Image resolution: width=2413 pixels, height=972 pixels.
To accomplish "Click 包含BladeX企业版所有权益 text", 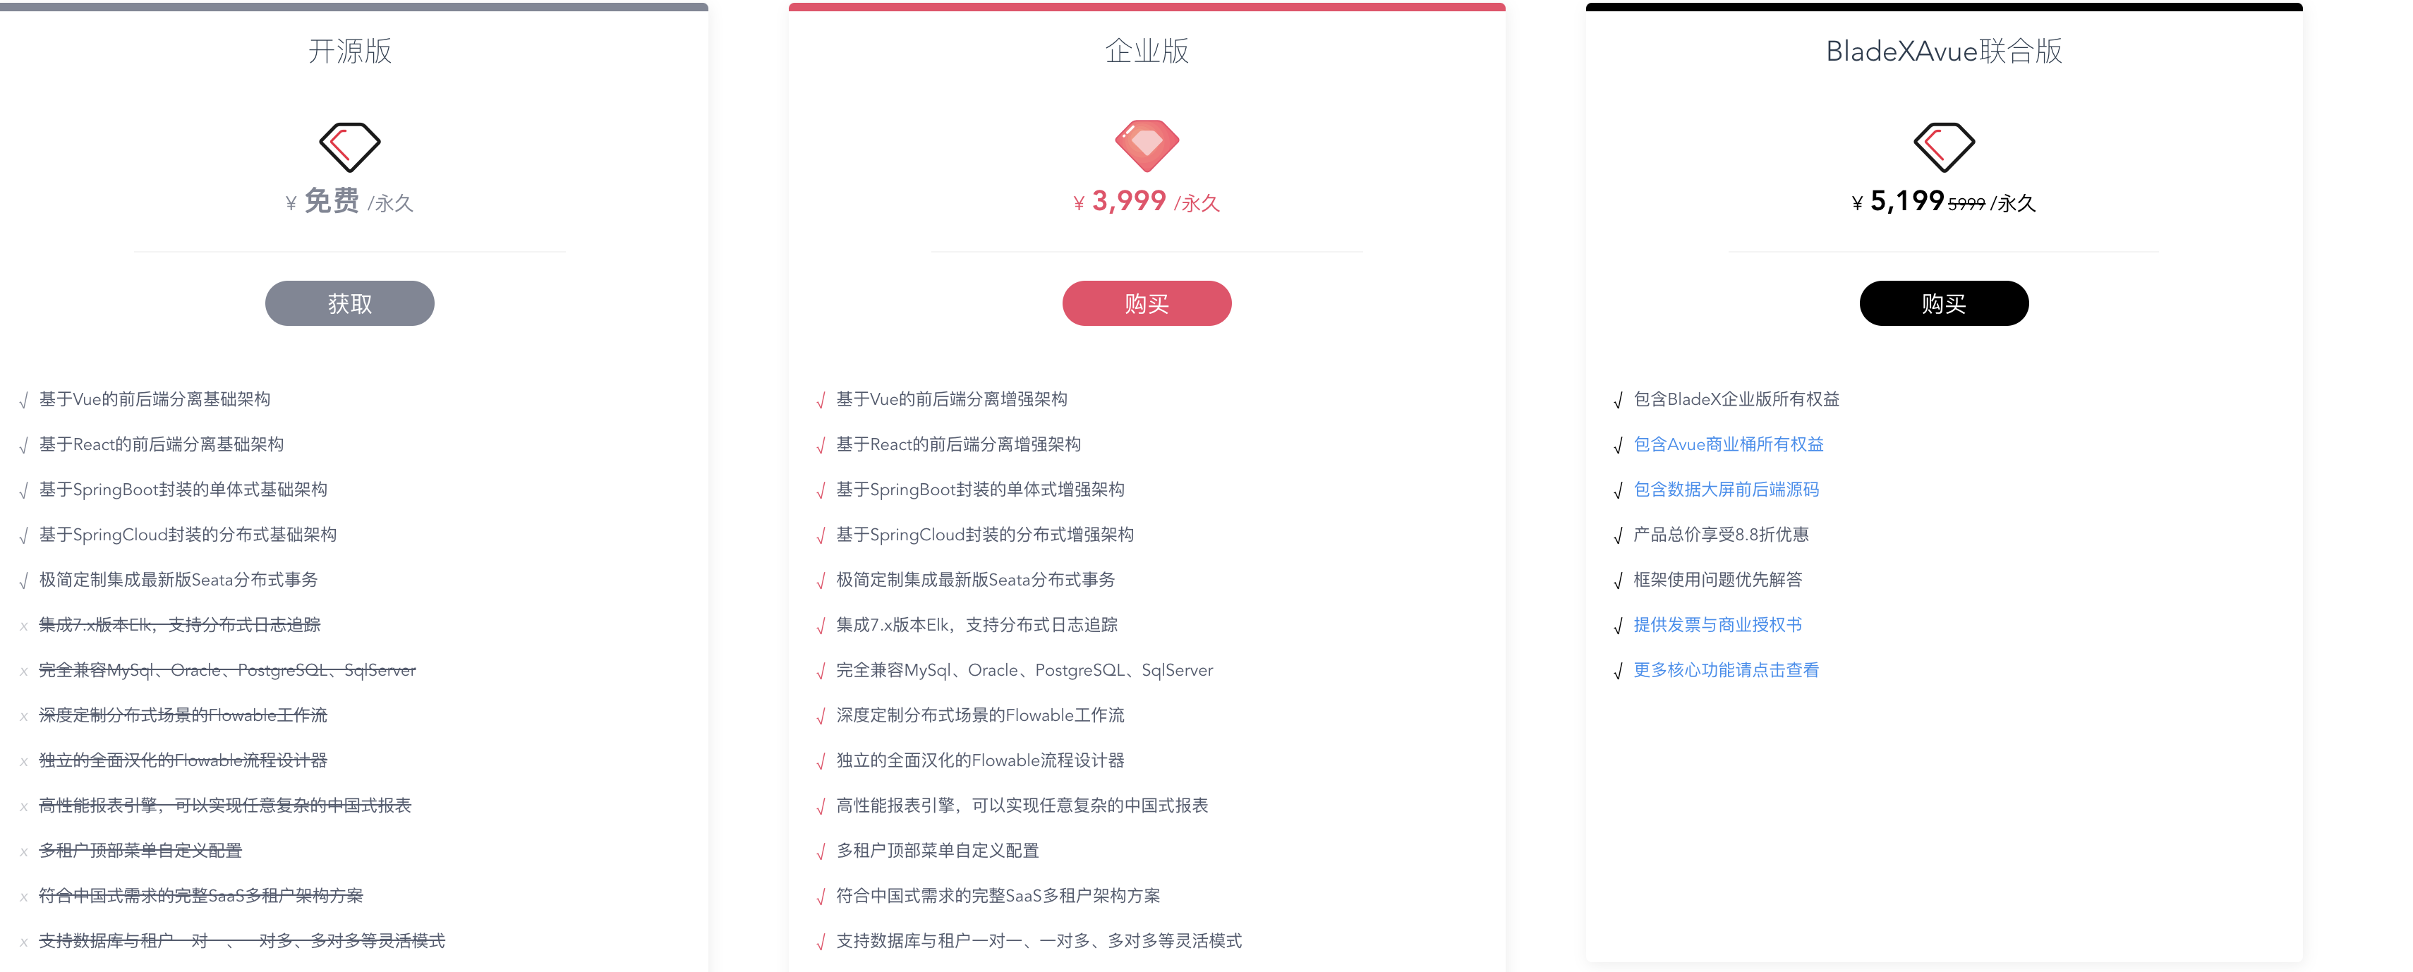I will [1736, 399].
